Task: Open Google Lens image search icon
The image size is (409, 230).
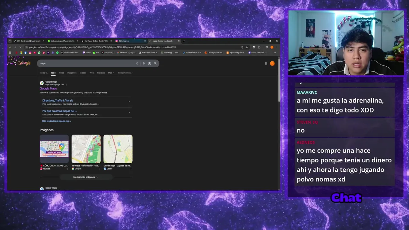Action: point(149,63)
